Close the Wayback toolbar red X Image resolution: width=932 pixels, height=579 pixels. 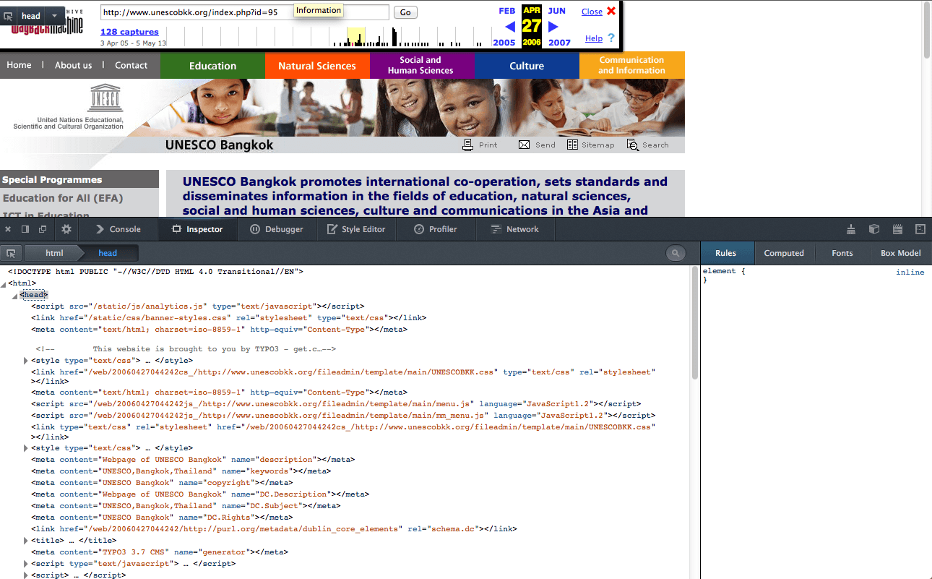tap(611, 11)
